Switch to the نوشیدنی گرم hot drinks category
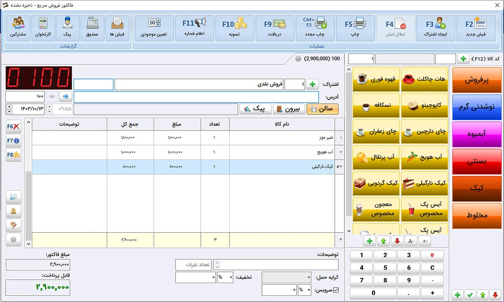Screen dimensions: 504x302 point(477,107)
